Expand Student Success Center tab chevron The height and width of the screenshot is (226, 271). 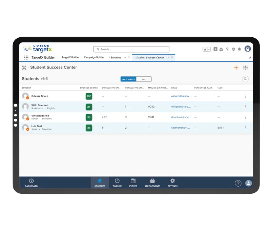pyautogui.click(x=167, y=58)
